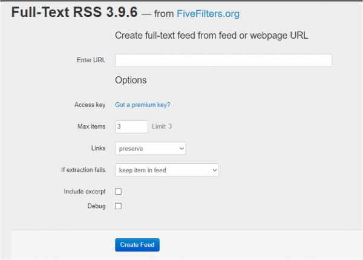This screenshot has height=260, width=363.
Task: Focus the Max items number field
Action: 131,126
